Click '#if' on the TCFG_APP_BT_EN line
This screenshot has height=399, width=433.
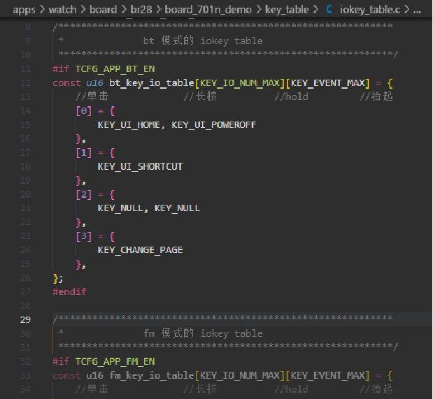[x=61, y=68]
